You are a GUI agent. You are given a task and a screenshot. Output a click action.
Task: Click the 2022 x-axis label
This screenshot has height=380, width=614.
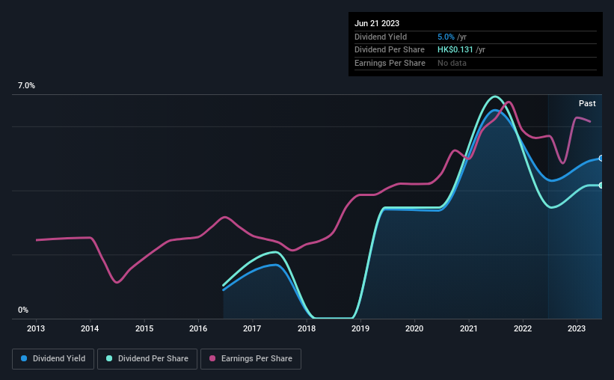point(523,328)
